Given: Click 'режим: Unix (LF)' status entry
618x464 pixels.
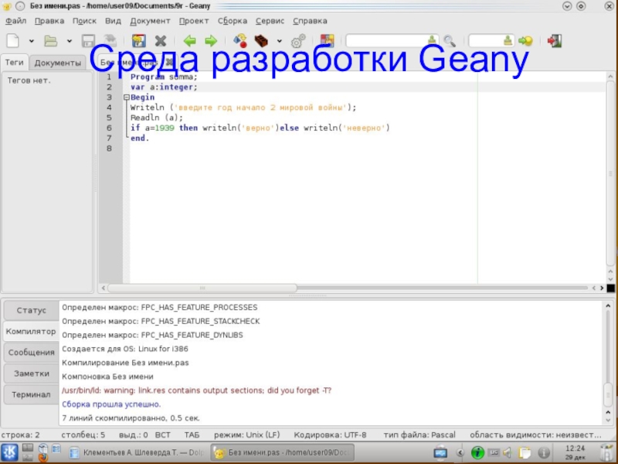Looking at the screenshot, I should pyautogui.click(x=246, y=435).
